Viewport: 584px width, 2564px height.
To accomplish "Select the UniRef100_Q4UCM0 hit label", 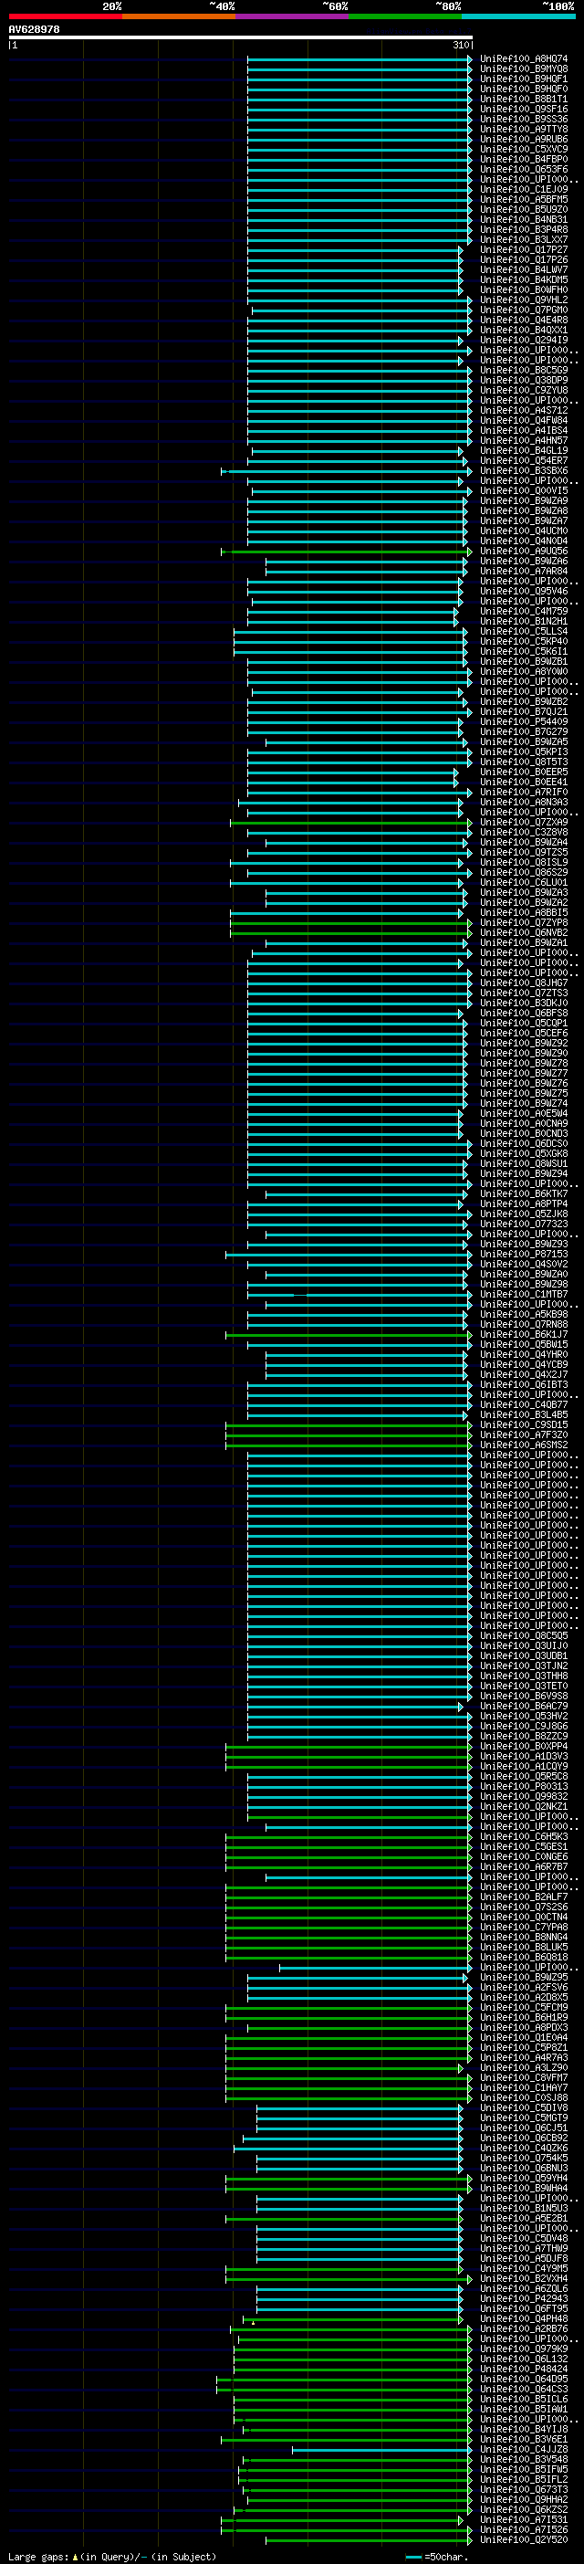I will (x=525, y=531).
